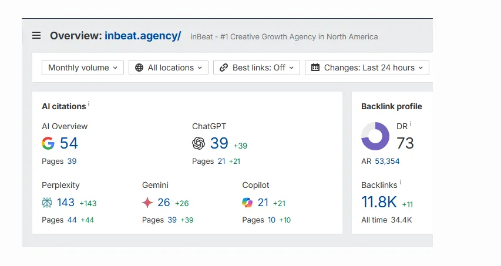Click the +44 Pages change under Perplexity
The image size is (501, 266).
tap(88, 220)
